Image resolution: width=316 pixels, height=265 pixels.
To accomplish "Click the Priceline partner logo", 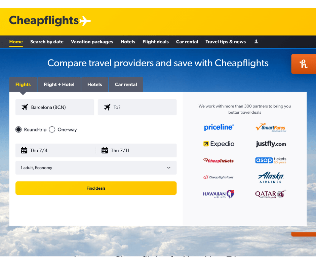I will point(219,127).
